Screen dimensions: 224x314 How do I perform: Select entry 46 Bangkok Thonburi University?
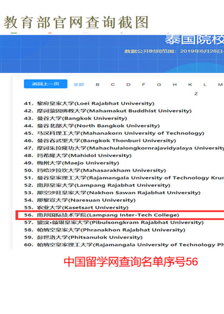(x=100, y=141)
